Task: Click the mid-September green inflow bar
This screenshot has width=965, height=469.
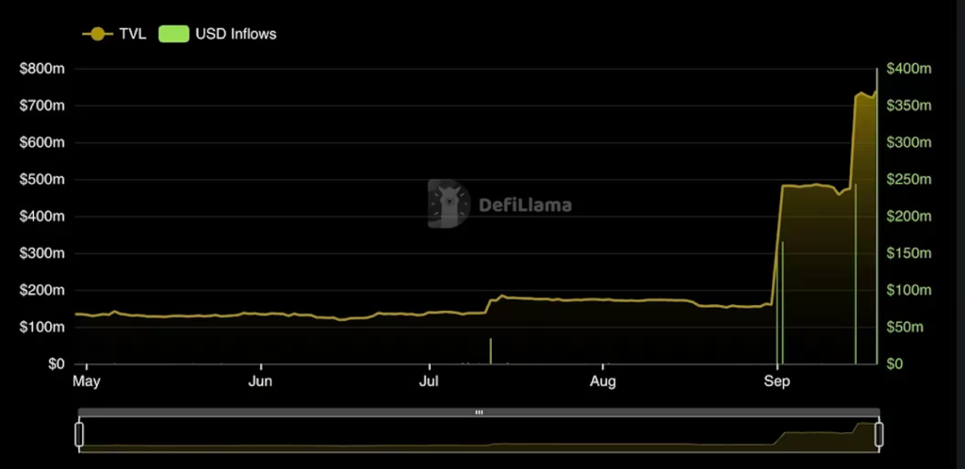Action: click(856, 274)
